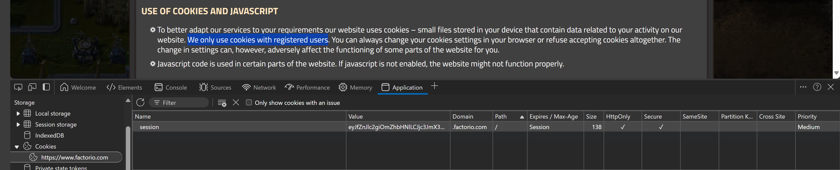Open DevTools help question mark icon
This screenshot has height=170, width=840.
click(817, 87)
